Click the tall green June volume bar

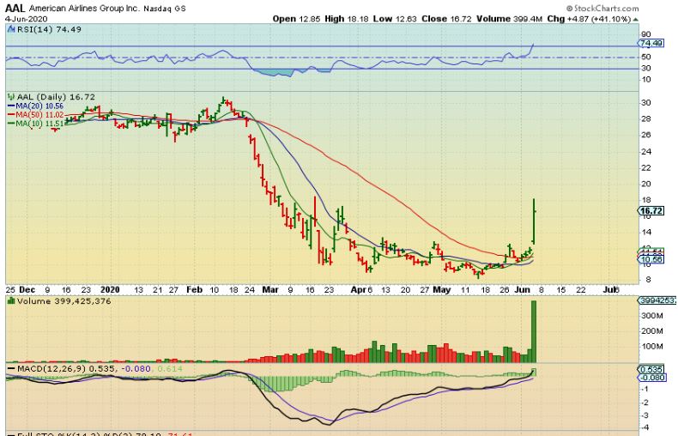pyautogui.click(x=534, y=331)
